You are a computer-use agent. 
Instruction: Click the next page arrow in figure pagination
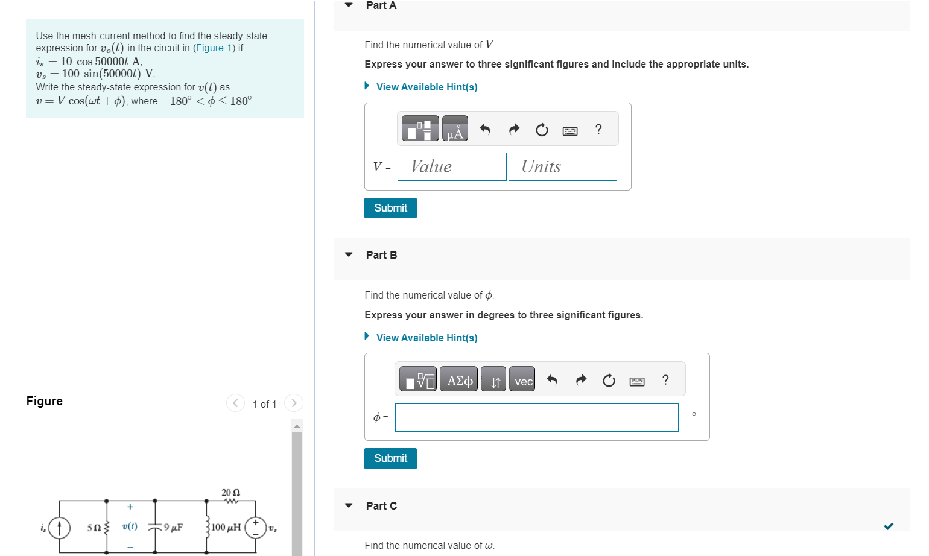pos(294,402)
